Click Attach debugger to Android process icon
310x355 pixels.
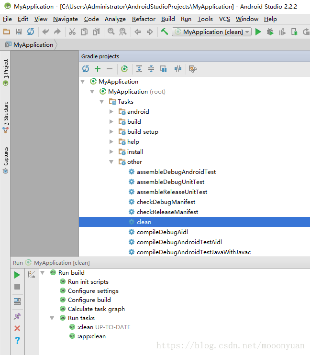click(294, 32)
